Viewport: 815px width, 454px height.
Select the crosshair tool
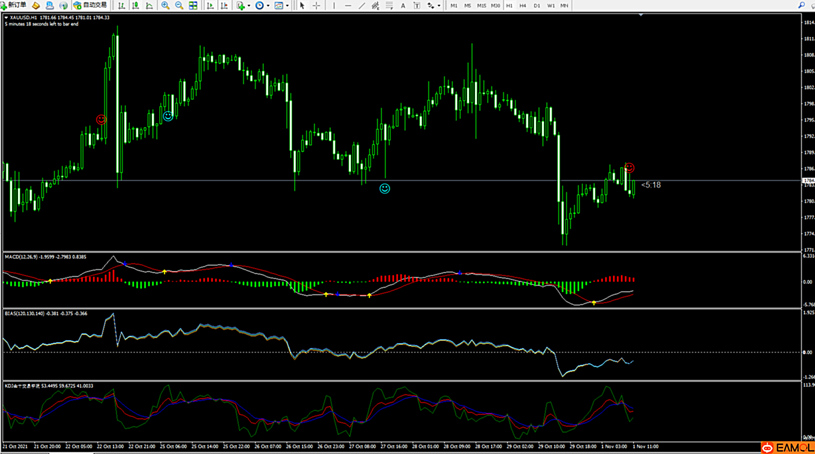coord(316,5)
